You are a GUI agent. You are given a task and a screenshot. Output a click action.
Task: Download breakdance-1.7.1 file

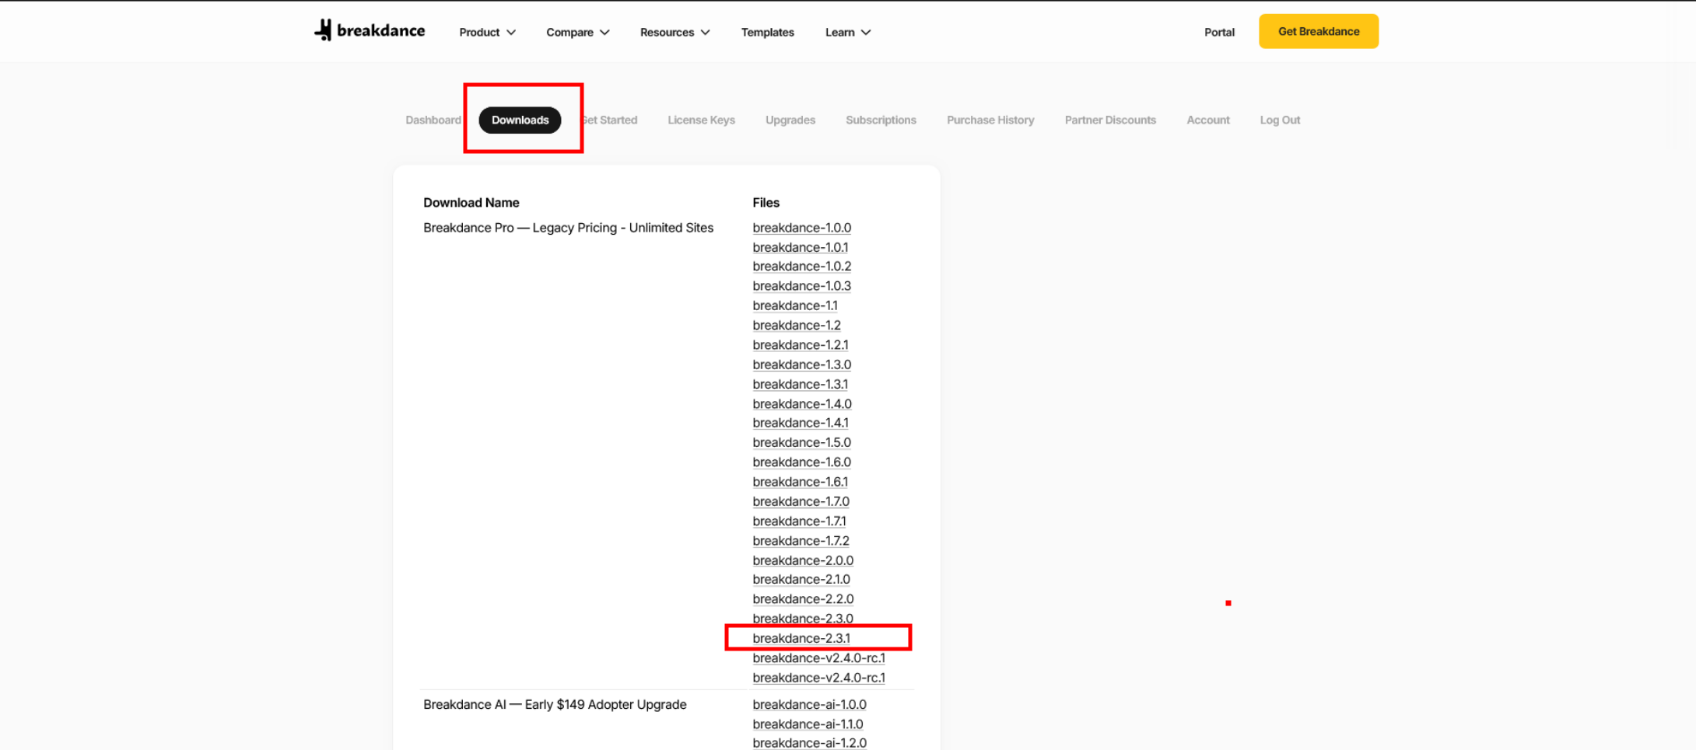799,521
